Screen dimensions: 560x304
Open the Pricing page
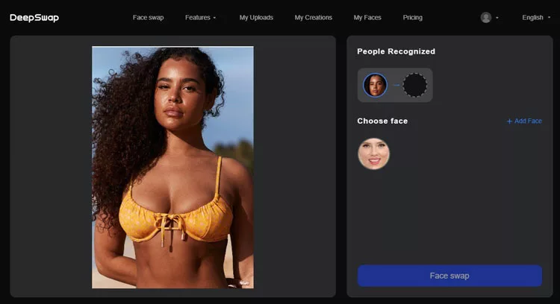(x=412, y=17)
